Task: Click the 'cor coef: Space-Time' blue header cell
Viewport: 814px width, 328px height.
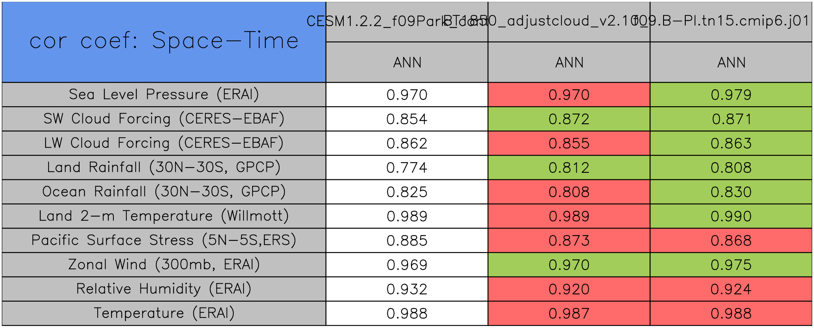Action: pyautogui.click(x=164, y=42)
